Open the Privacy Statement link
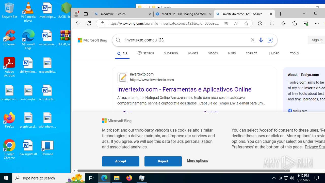Screen dimensions: 325x183 click(315, 147)
